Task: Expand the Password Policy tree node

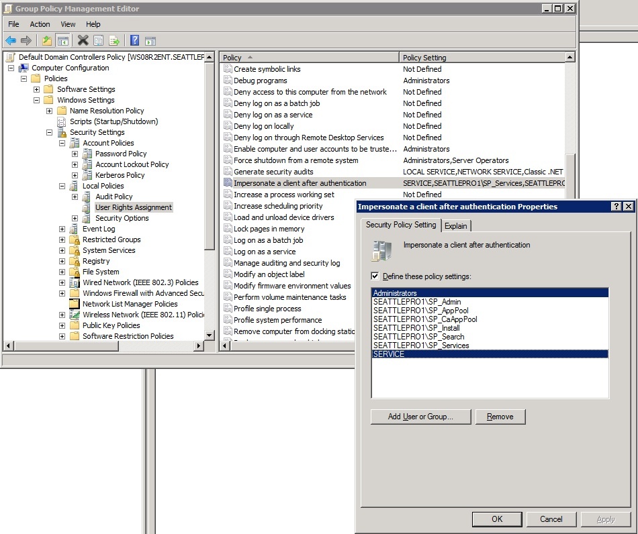Action: (x=75, y=154)
